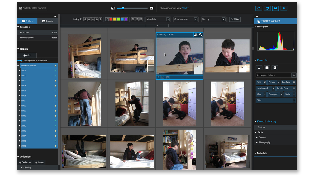Click the copy icon beside 20061217_0028.JPG

pyautogui.click(x=259, y=21)
